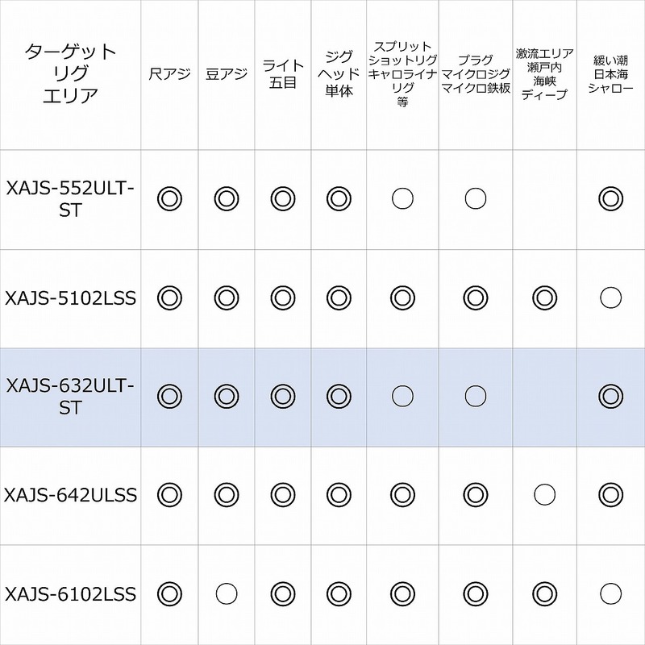Click double circle for XAJS-6102LSS under ライト五目

click(281, 594)
